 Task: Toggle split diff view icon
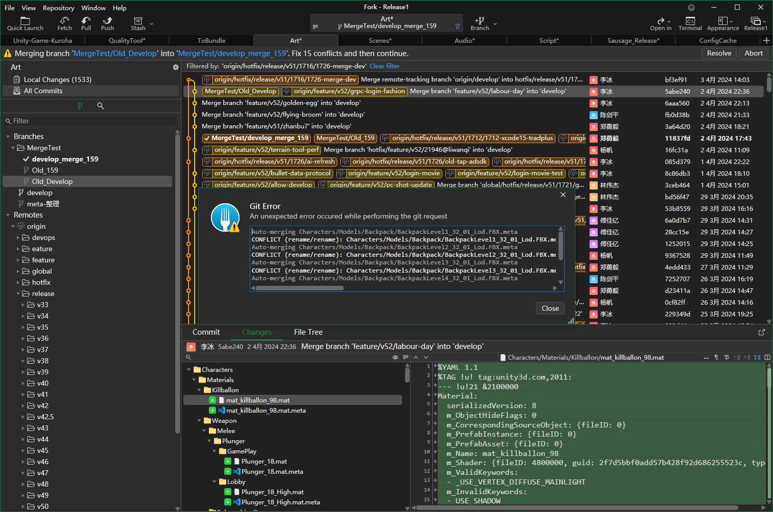tap(767, 358)
